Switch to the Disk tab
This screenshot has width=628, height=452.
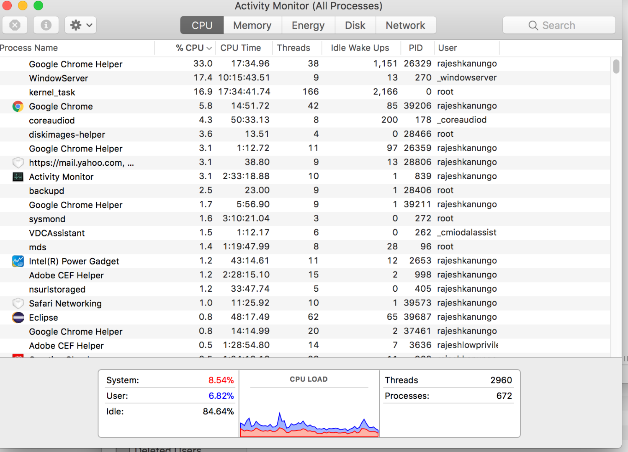[x=355, y=25]
